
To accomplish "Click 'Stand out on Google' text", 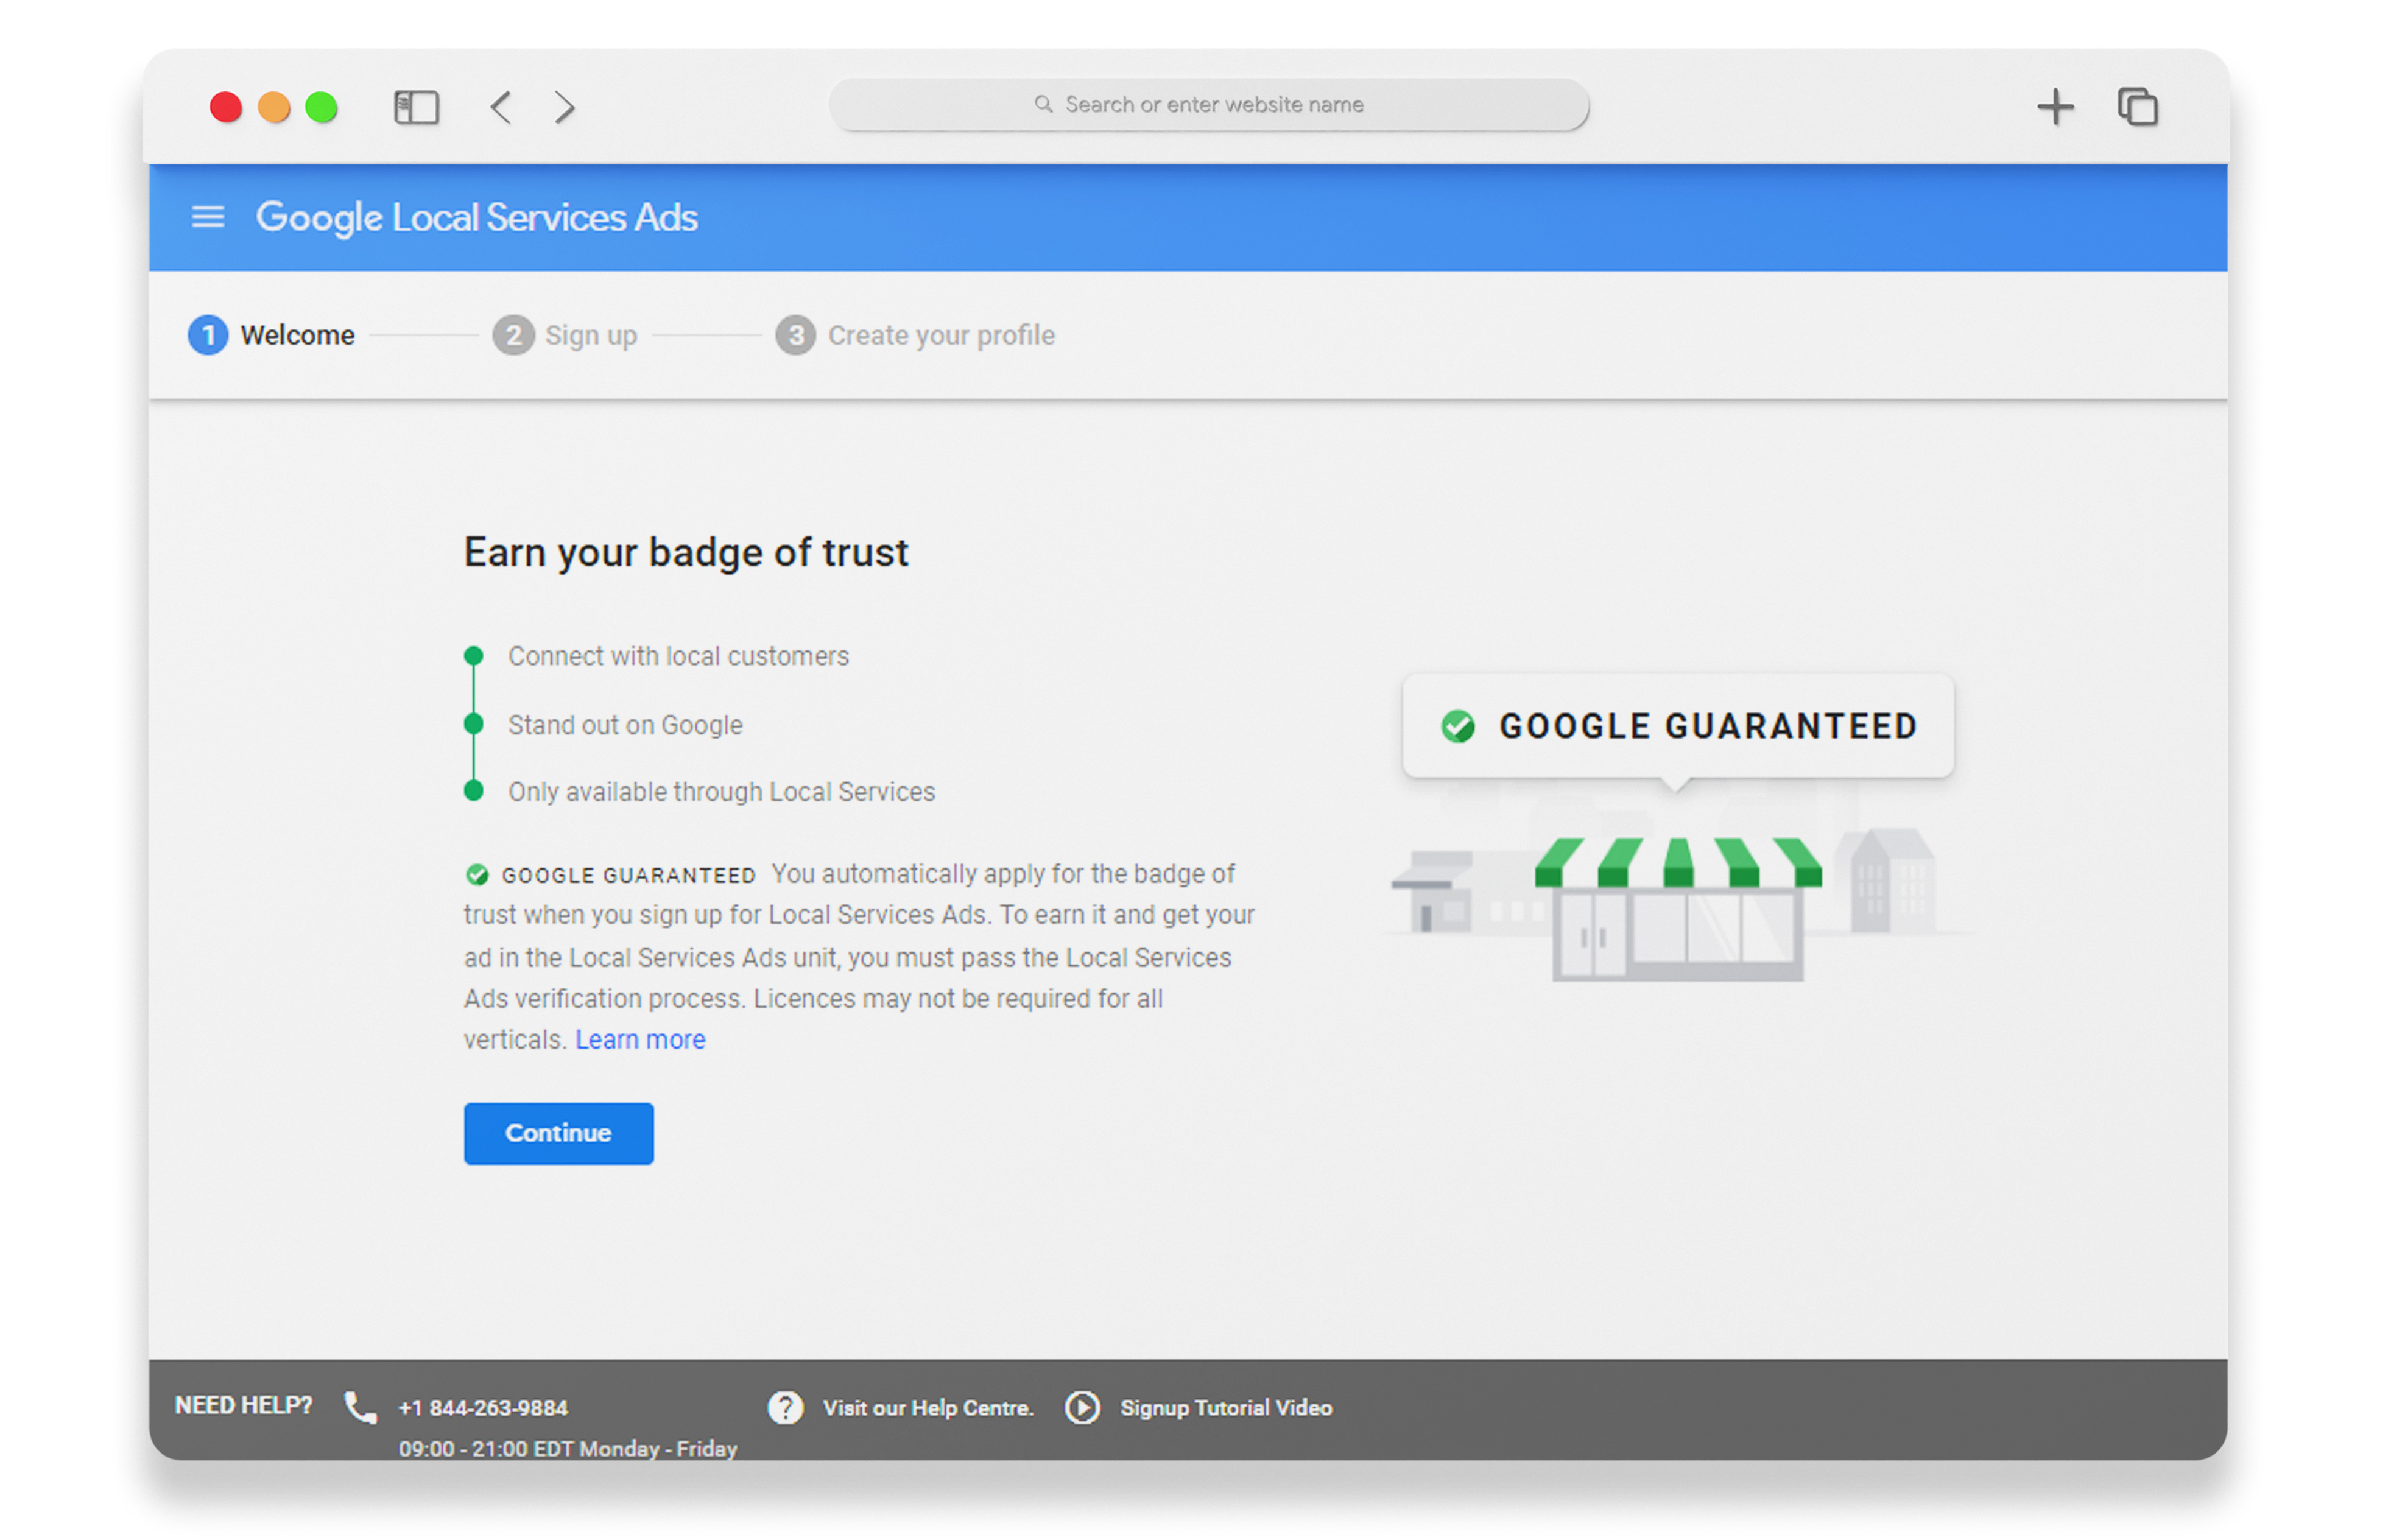I will [625, 724].
